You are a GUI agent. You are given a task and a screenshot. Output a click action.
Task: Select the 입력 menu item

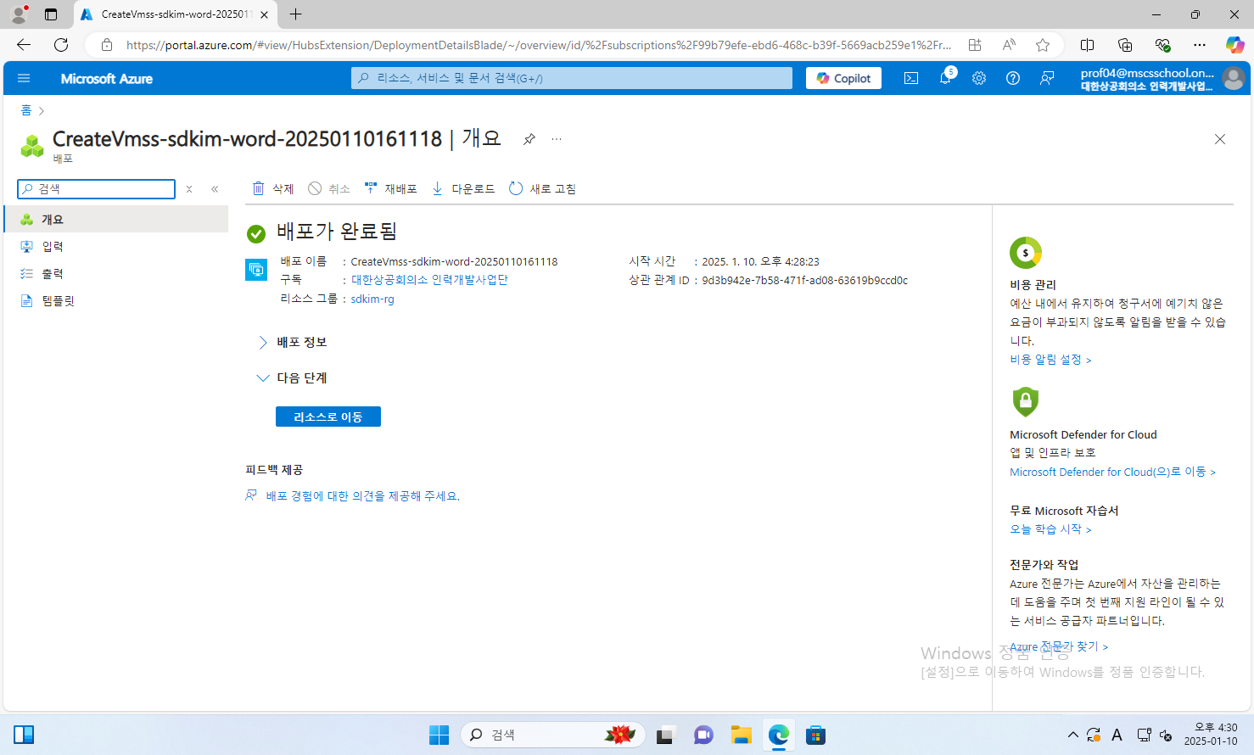pos(116,246)
